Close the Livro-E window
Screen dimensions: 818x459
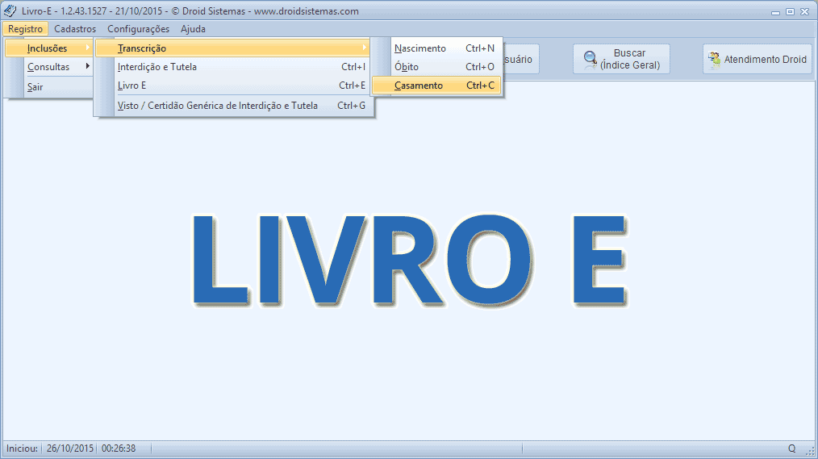click(804, 11)
